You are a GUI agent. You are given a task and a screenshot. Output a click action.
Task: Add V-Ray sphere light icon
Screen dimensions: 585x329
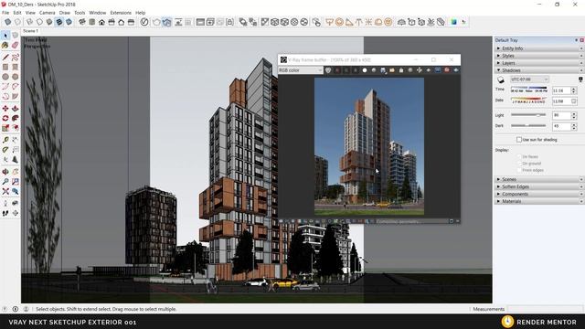pos(339,22)
